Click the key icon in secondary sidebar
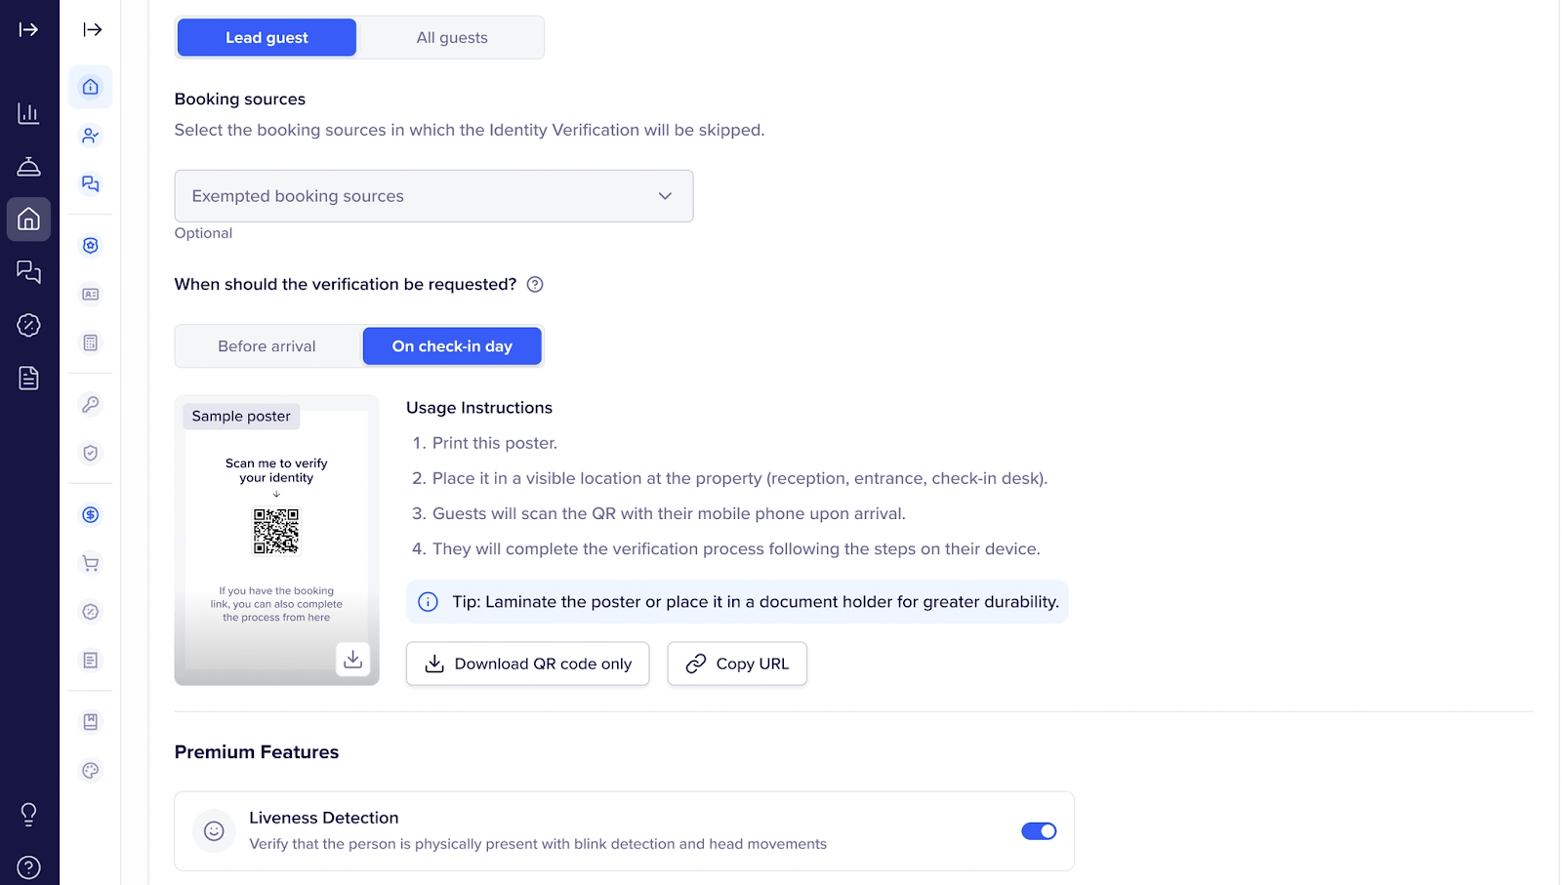Viewport: 1562px width, 885px height. tap(91, 404)
